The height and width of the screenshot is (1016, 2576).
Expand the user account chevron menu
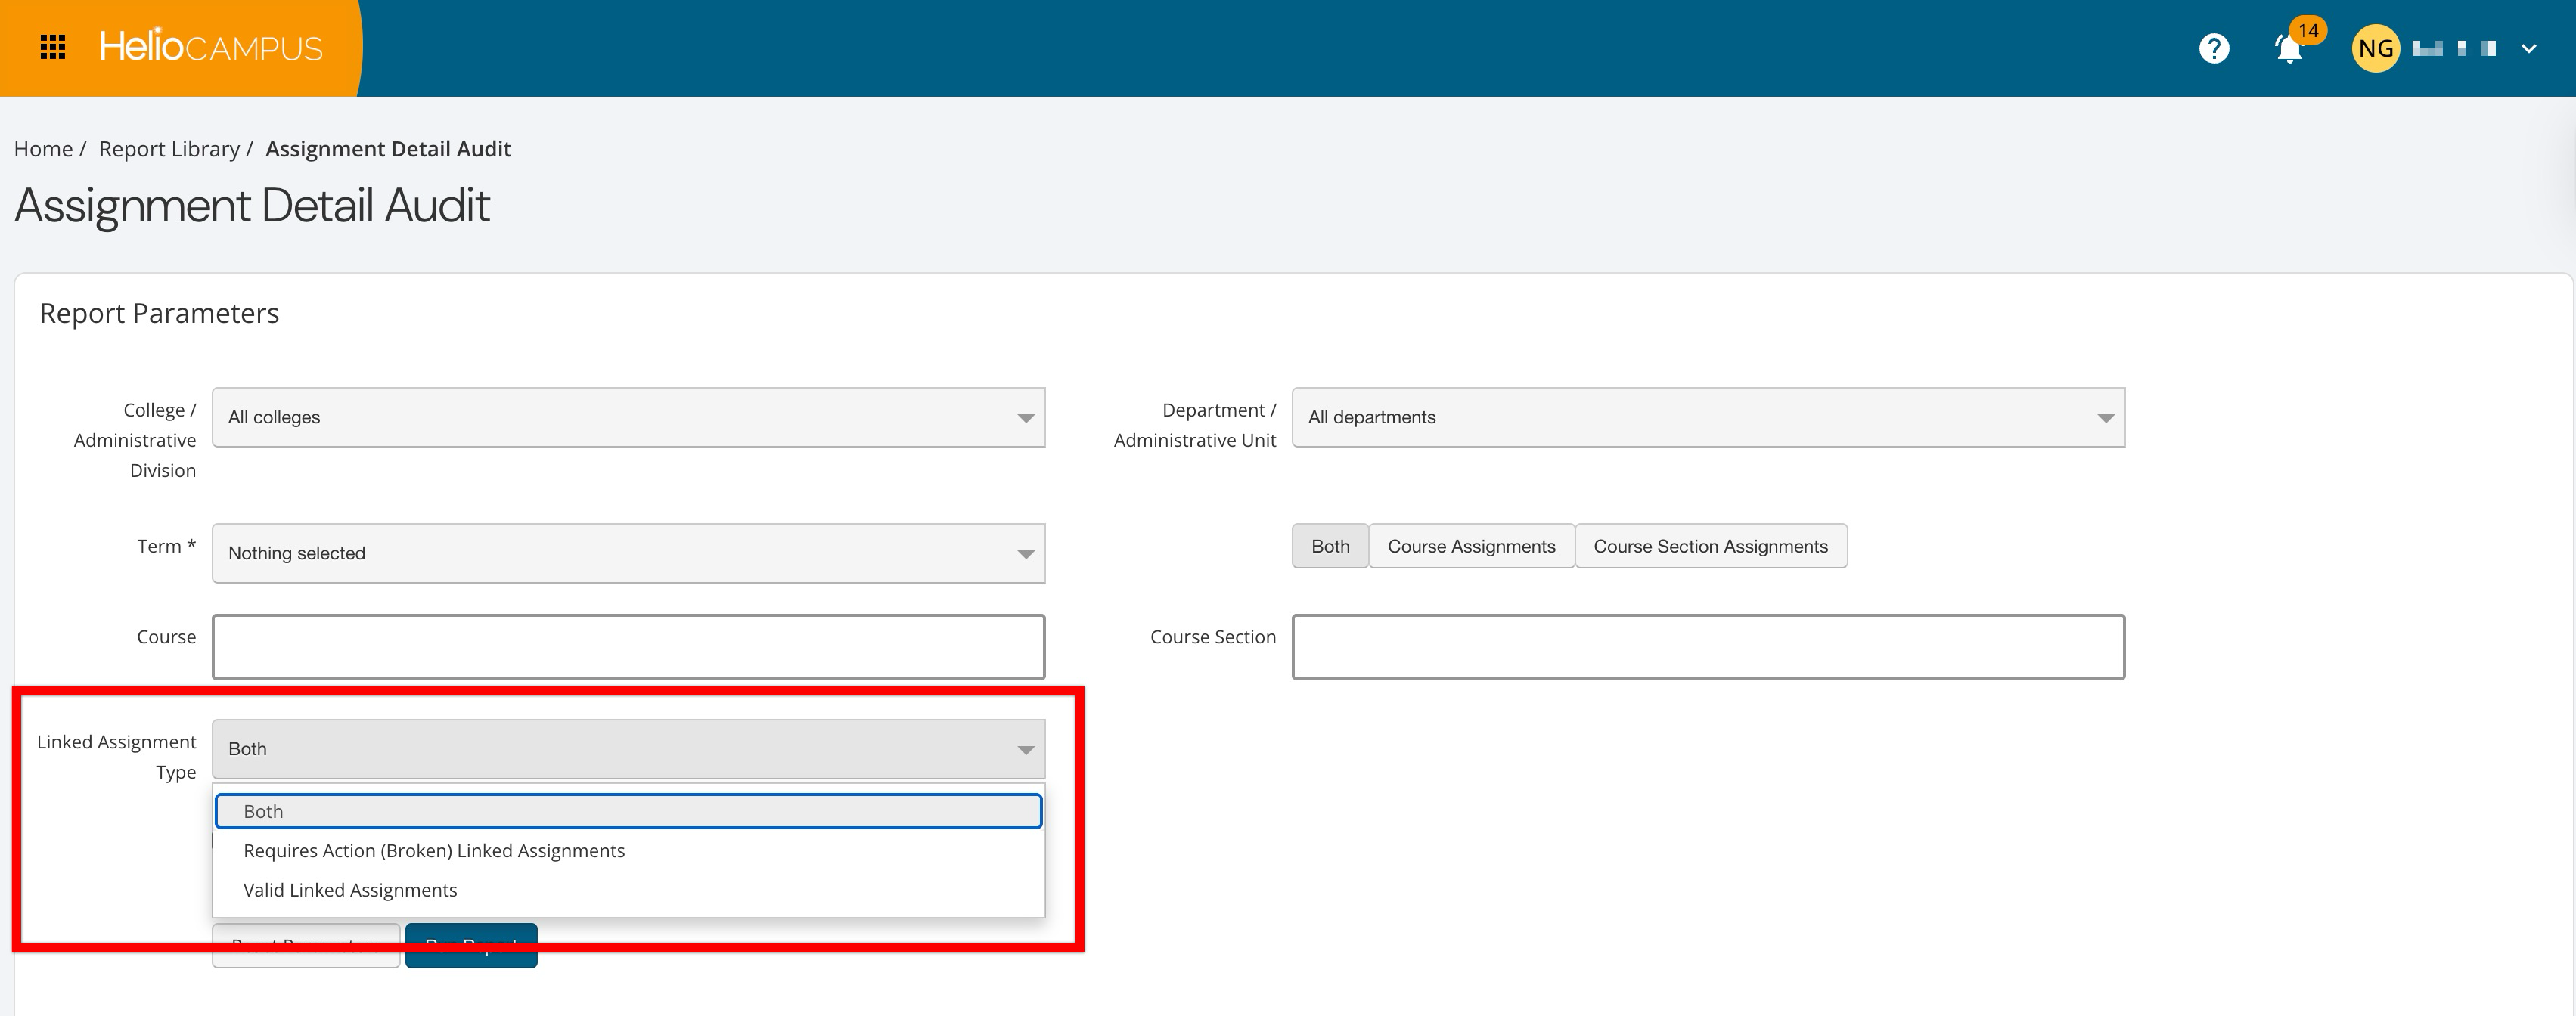pyautogui.click(x=2529, y=48)
